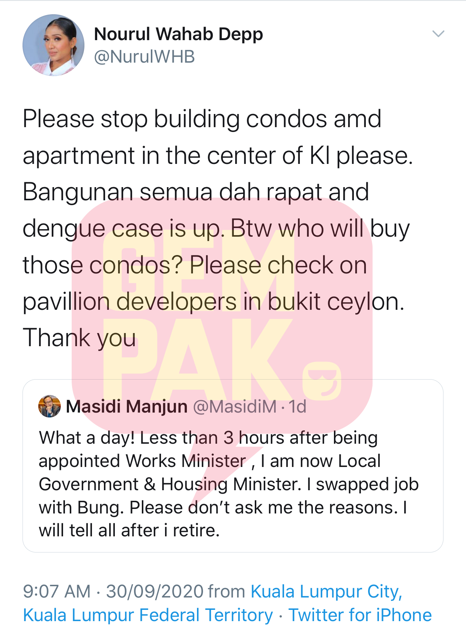Open the Kuala Lumpur City location link
466x638 pixels.
coord(326,591)
